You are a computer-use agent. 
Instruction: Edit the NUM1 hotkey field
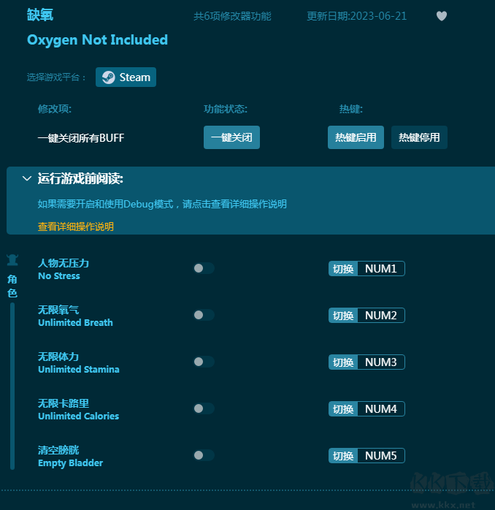[x=381, y=269]
